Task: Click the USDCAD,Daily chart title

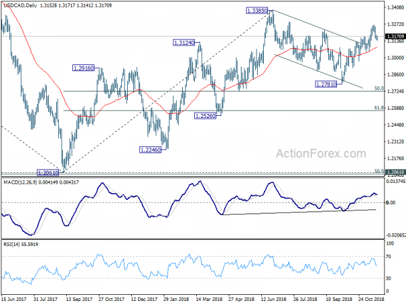Action: point(20,5)
